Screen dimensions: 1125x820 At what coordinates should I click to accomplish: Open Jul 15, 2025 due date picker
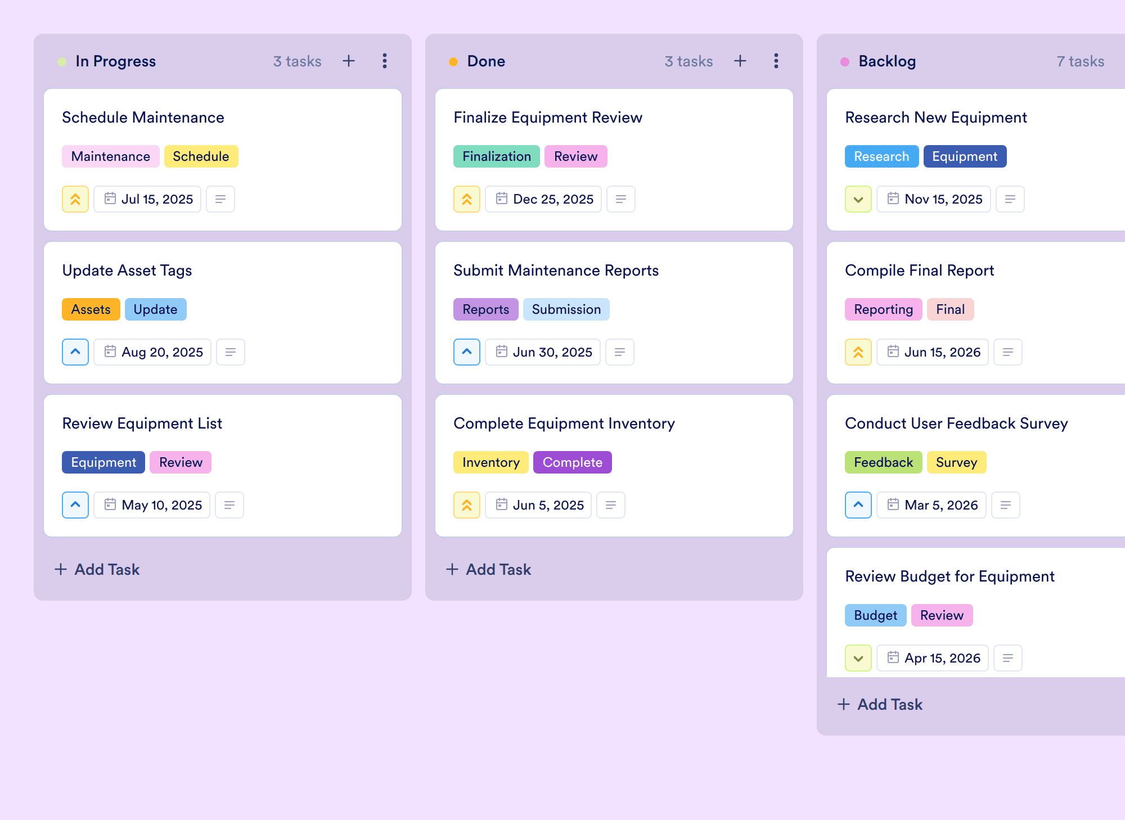148,199
